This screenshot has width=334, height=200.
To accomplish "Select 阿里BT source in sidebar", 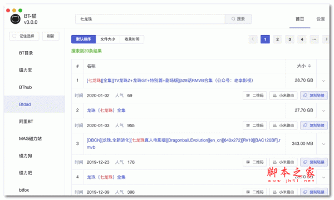I will point(35,121).
